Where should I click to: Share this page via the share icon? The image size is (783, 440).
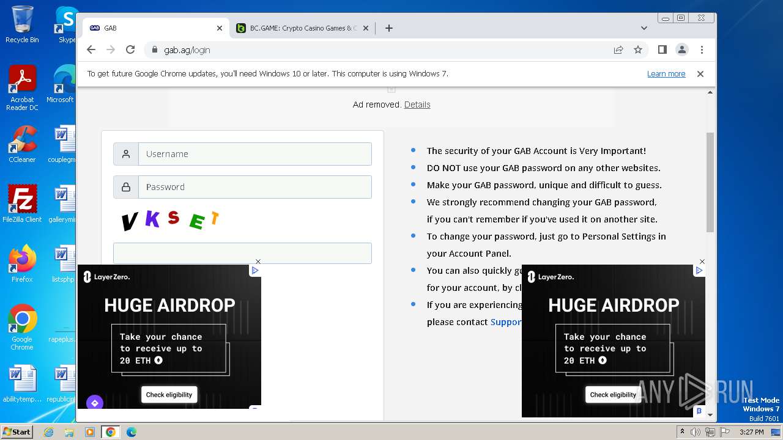tap(618, 50)
